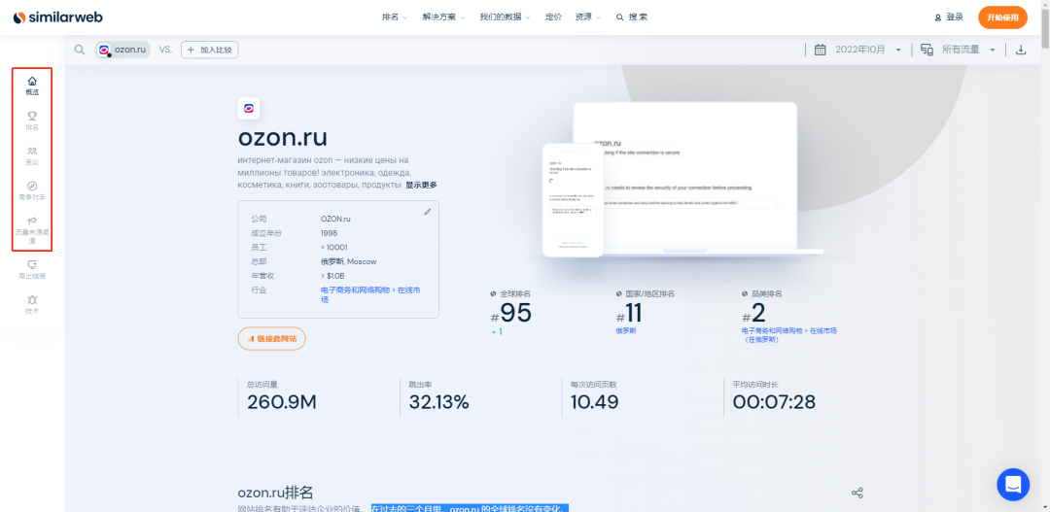Click the total visits value 260.9M
The image size is (1050, 512).
pyautogui.click(x=281, y=402)
